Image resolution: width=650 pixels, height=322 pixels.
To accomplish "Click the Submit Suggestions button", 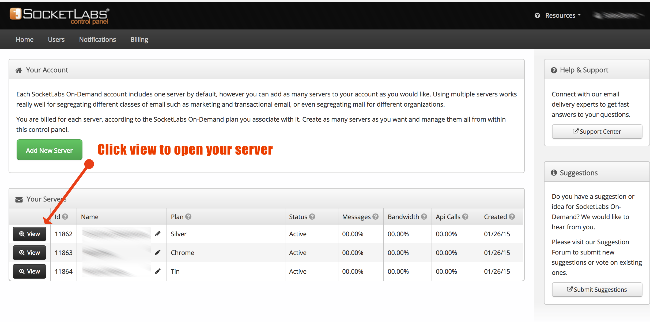I will [x=597, y=290].
